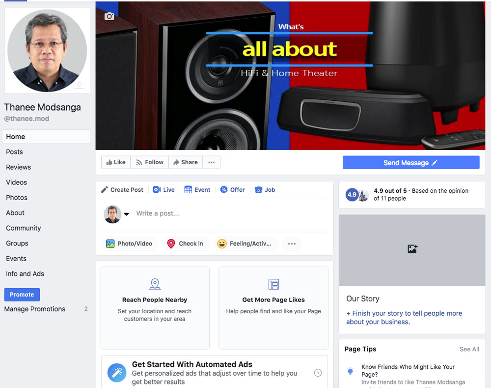Click the Get More Page Likes icon
The width and height of the screenshot is (491, 388).
273,284
